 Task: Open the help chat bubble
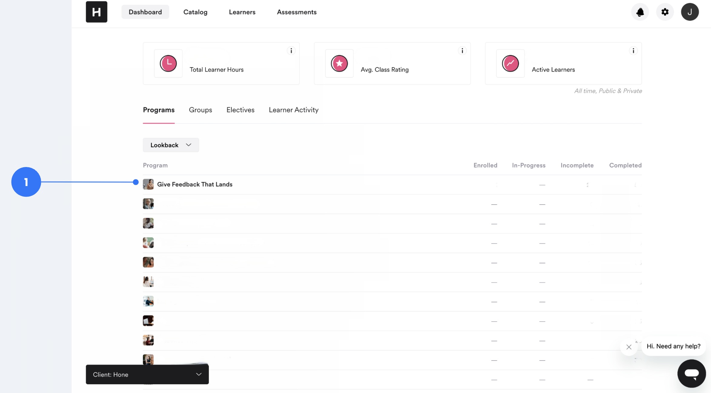click(692, 373)
